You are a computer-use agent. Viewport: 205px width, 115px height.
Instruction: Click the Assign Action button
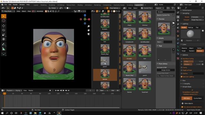(x=166, y=70)
